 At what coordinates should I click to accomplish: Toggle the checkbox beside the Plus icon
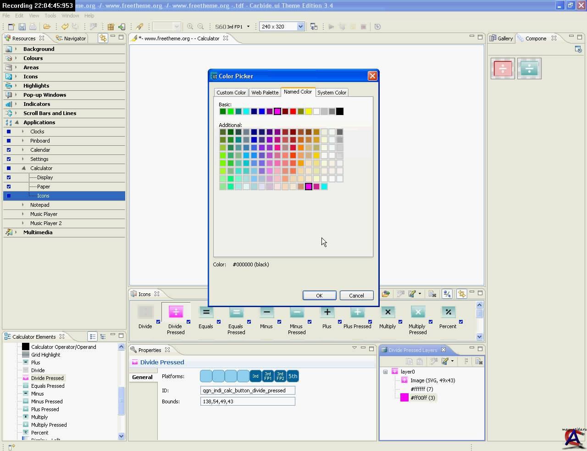tap(340, 322)
